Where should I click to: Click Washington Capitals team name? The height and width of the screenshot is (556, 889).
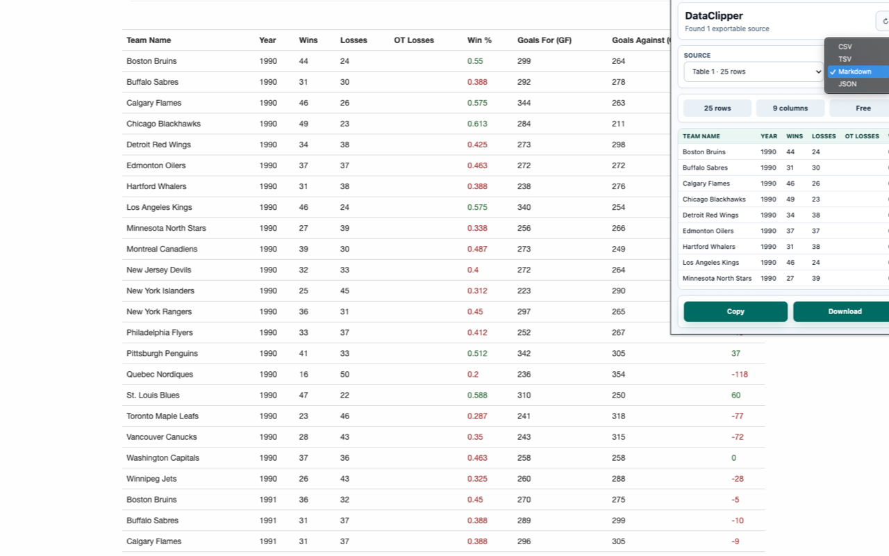click(x=163, y=457)
